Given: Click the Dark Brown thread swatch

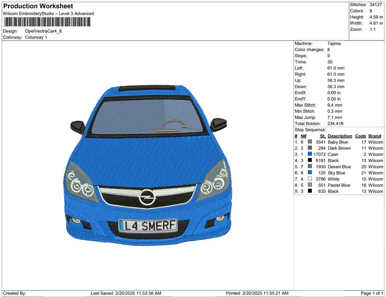Looking at the screenshot, I should point(309,148).
